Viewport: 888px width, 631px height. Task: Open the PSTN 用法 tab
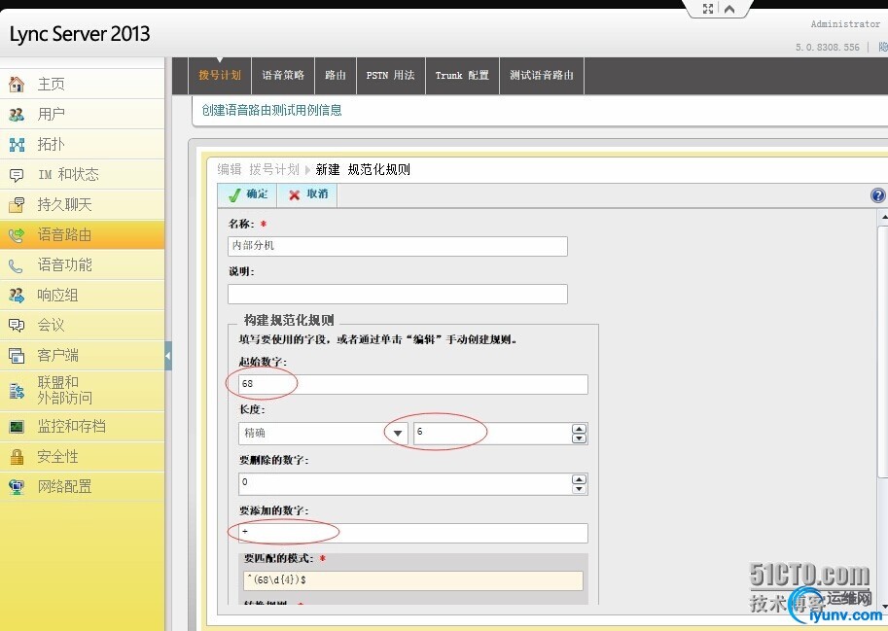[x=391, y=75]
